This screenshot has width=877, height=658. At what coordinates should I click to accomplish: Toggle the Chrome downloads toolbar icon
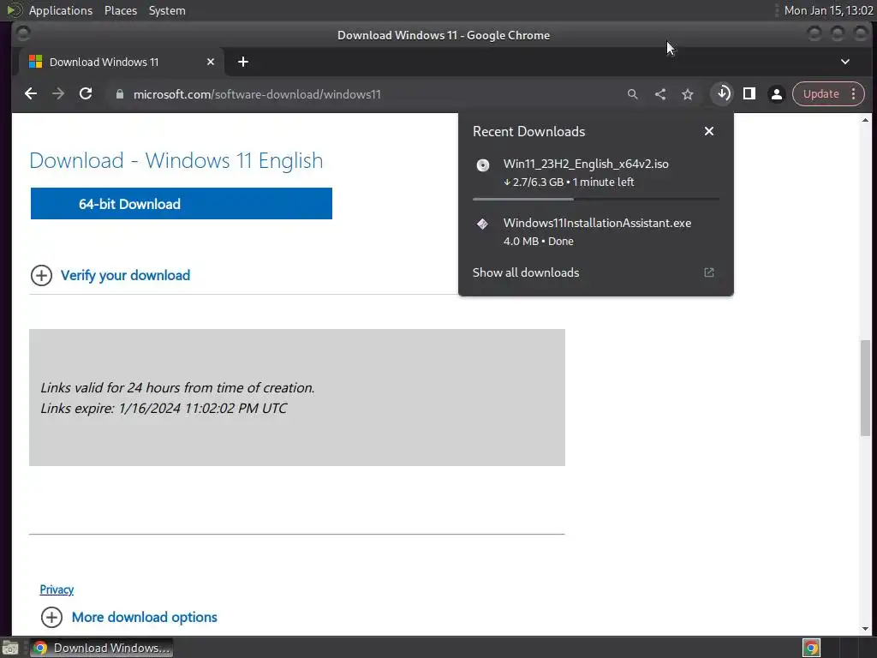point(723,93)
